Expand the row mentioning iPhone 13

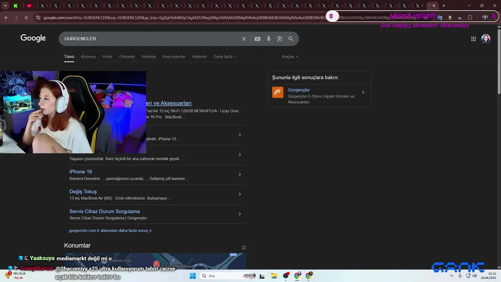tap(240, 135)
